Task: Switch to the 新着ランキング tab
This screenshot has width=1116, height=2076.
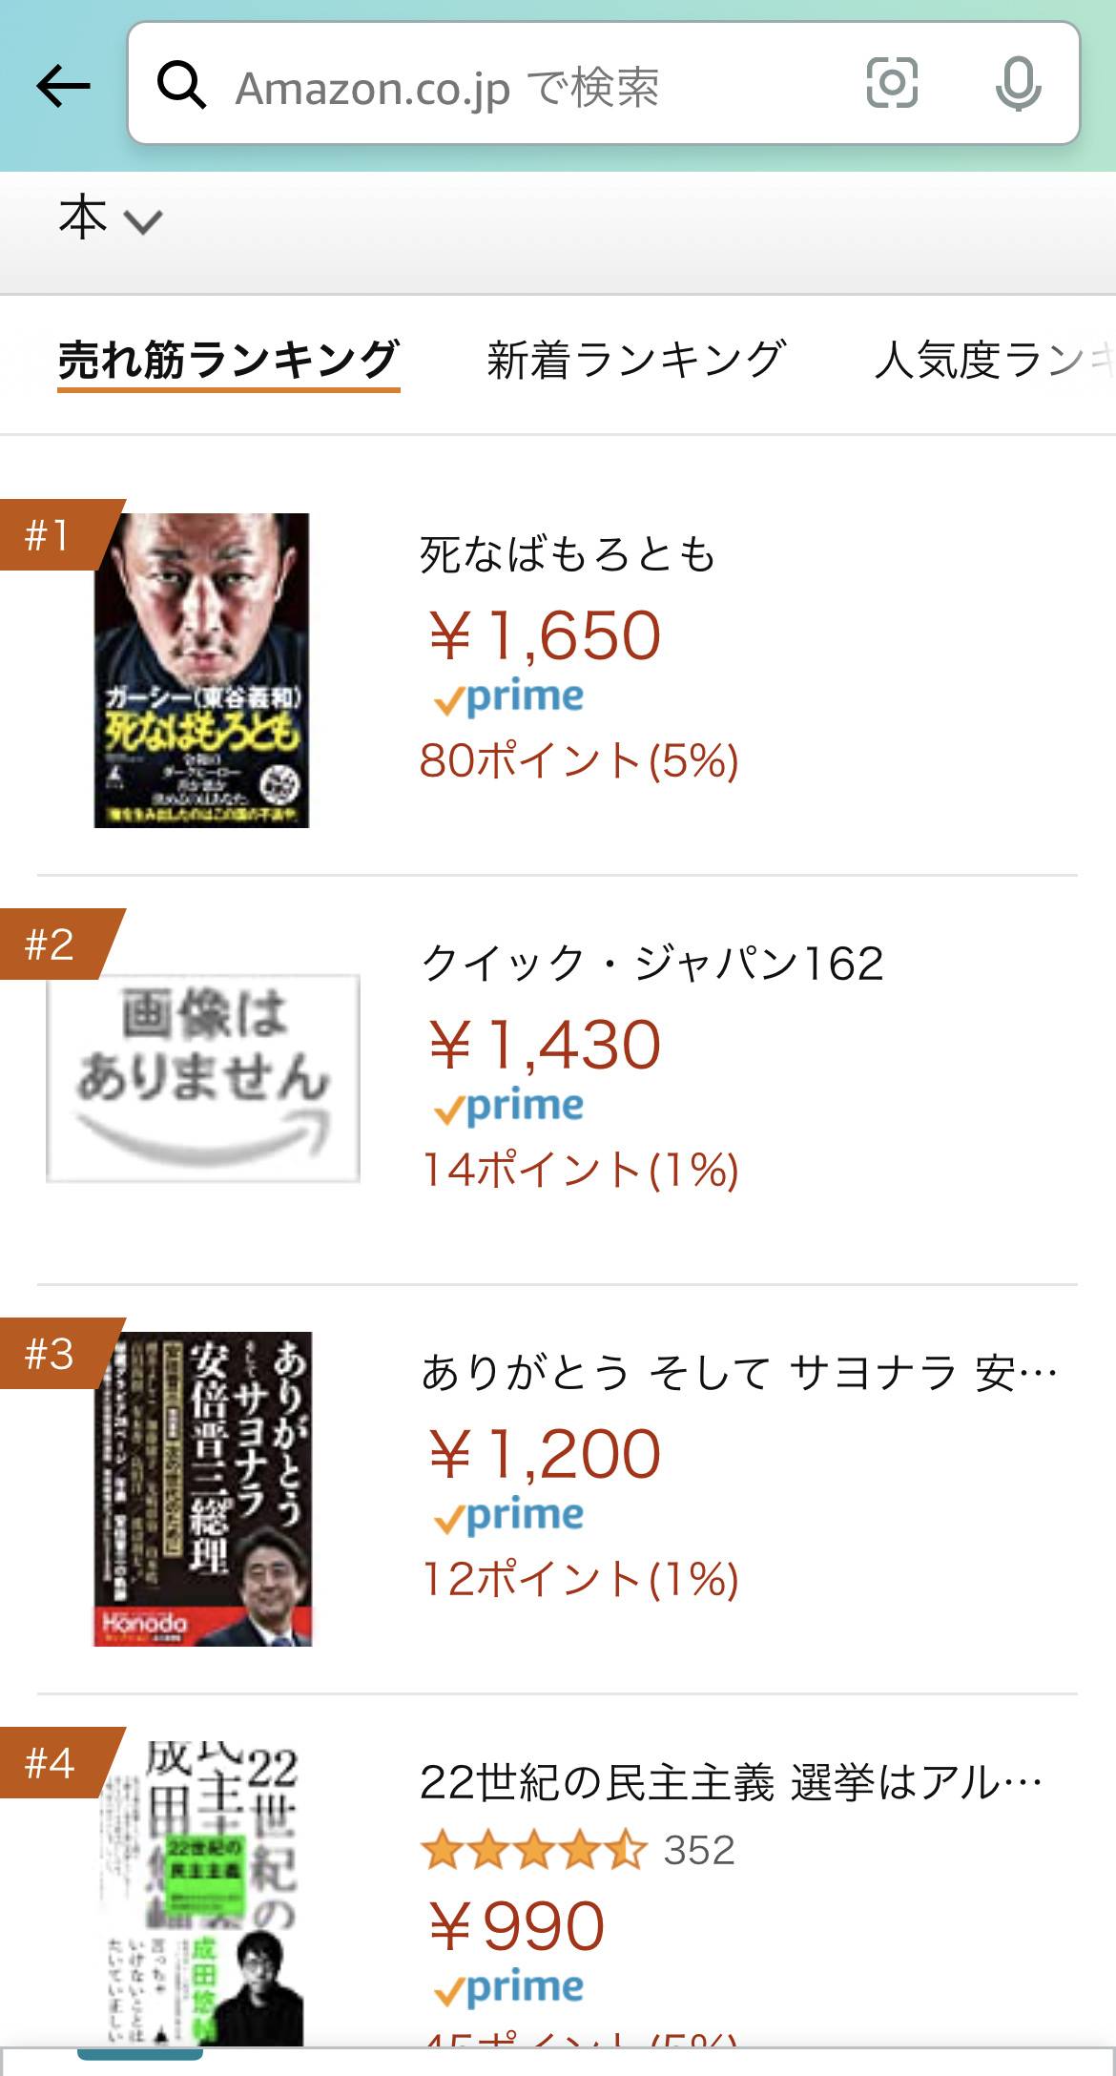Action: pyautogui.click(x=636, y=361)
